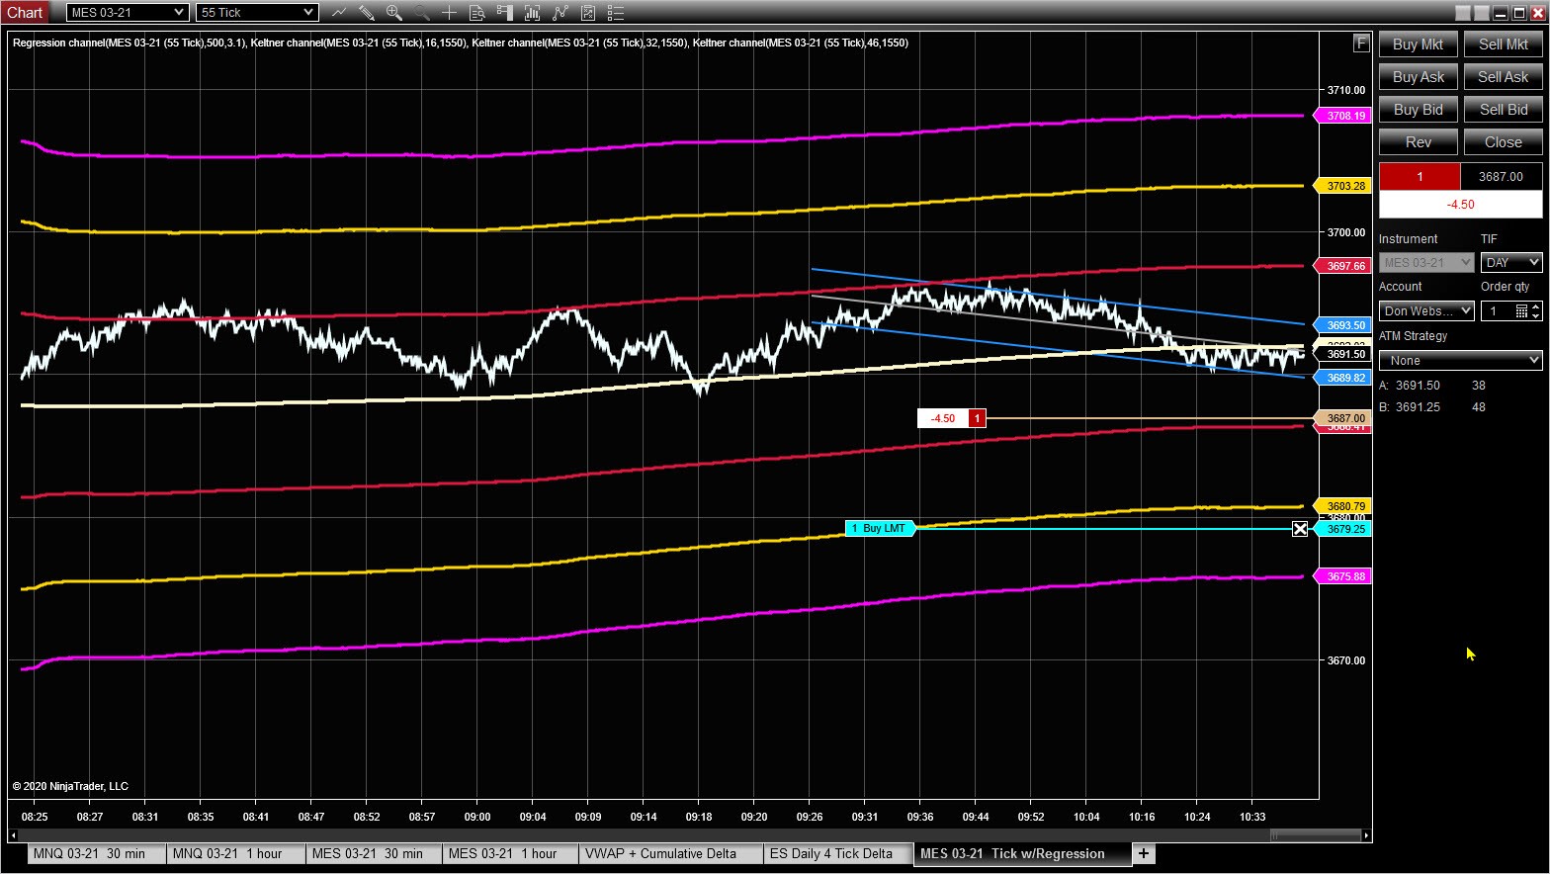Show the data box

(x=477, y=13)
